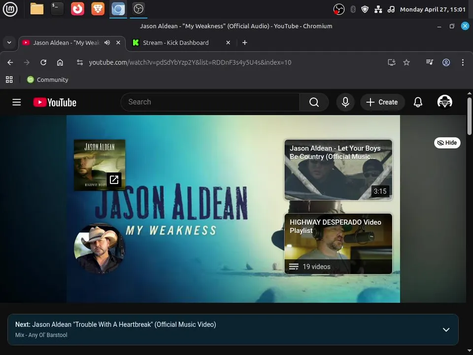Switch to the OBS Studio taskbar window

tap(138, 9)
